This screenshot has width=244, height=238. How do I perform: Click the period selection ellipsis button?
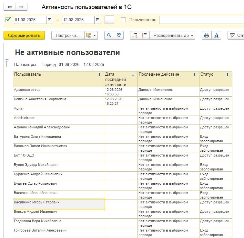tap(109, 20)
